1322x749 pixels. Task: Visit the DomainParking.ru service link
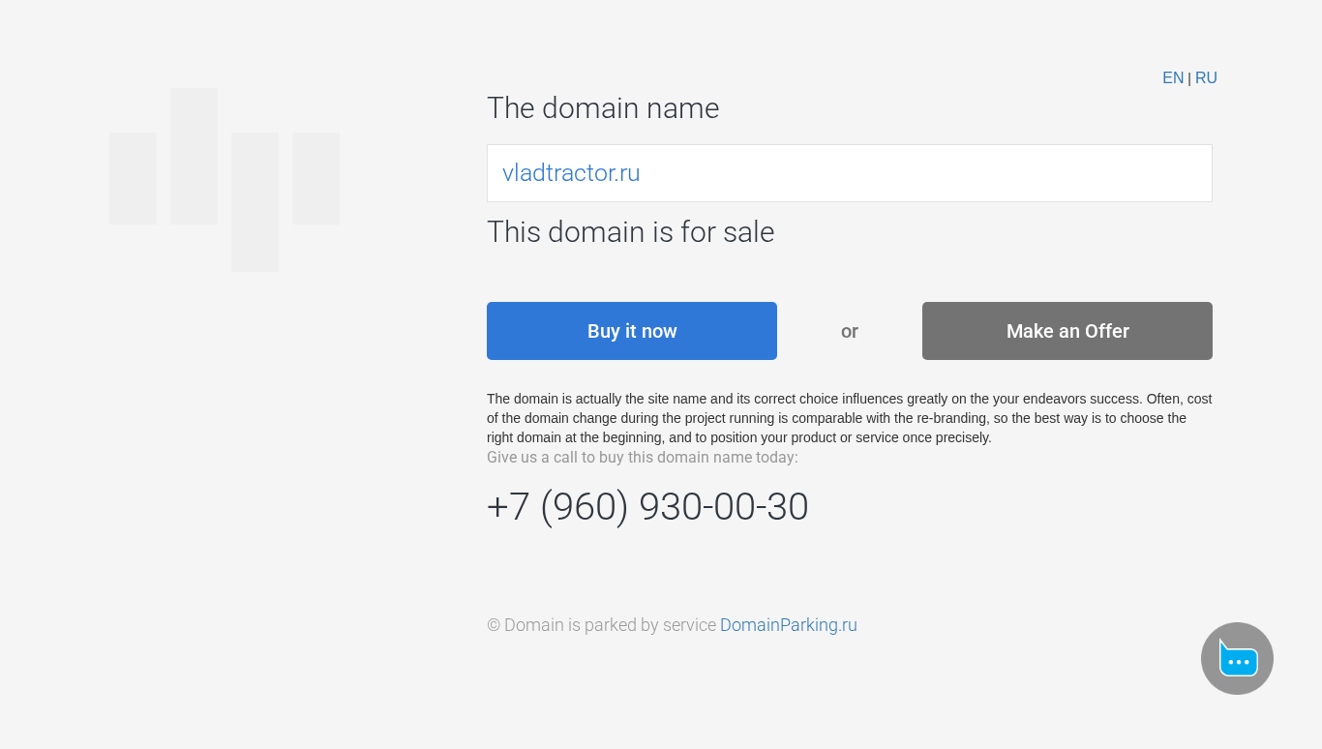coord(789,625)
